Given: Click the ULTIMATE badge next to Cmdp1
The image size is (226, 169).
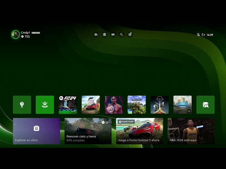Looking at the screenshot, I should click(x=36, y=33).
